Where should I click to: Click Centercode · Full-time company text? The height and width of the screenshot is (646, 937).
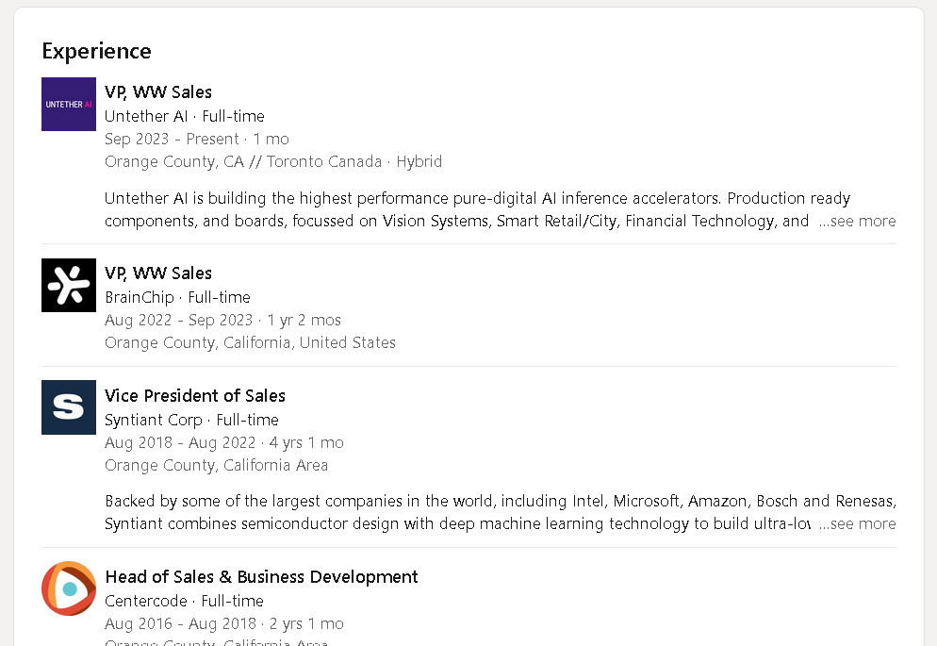tap(184, 601)
